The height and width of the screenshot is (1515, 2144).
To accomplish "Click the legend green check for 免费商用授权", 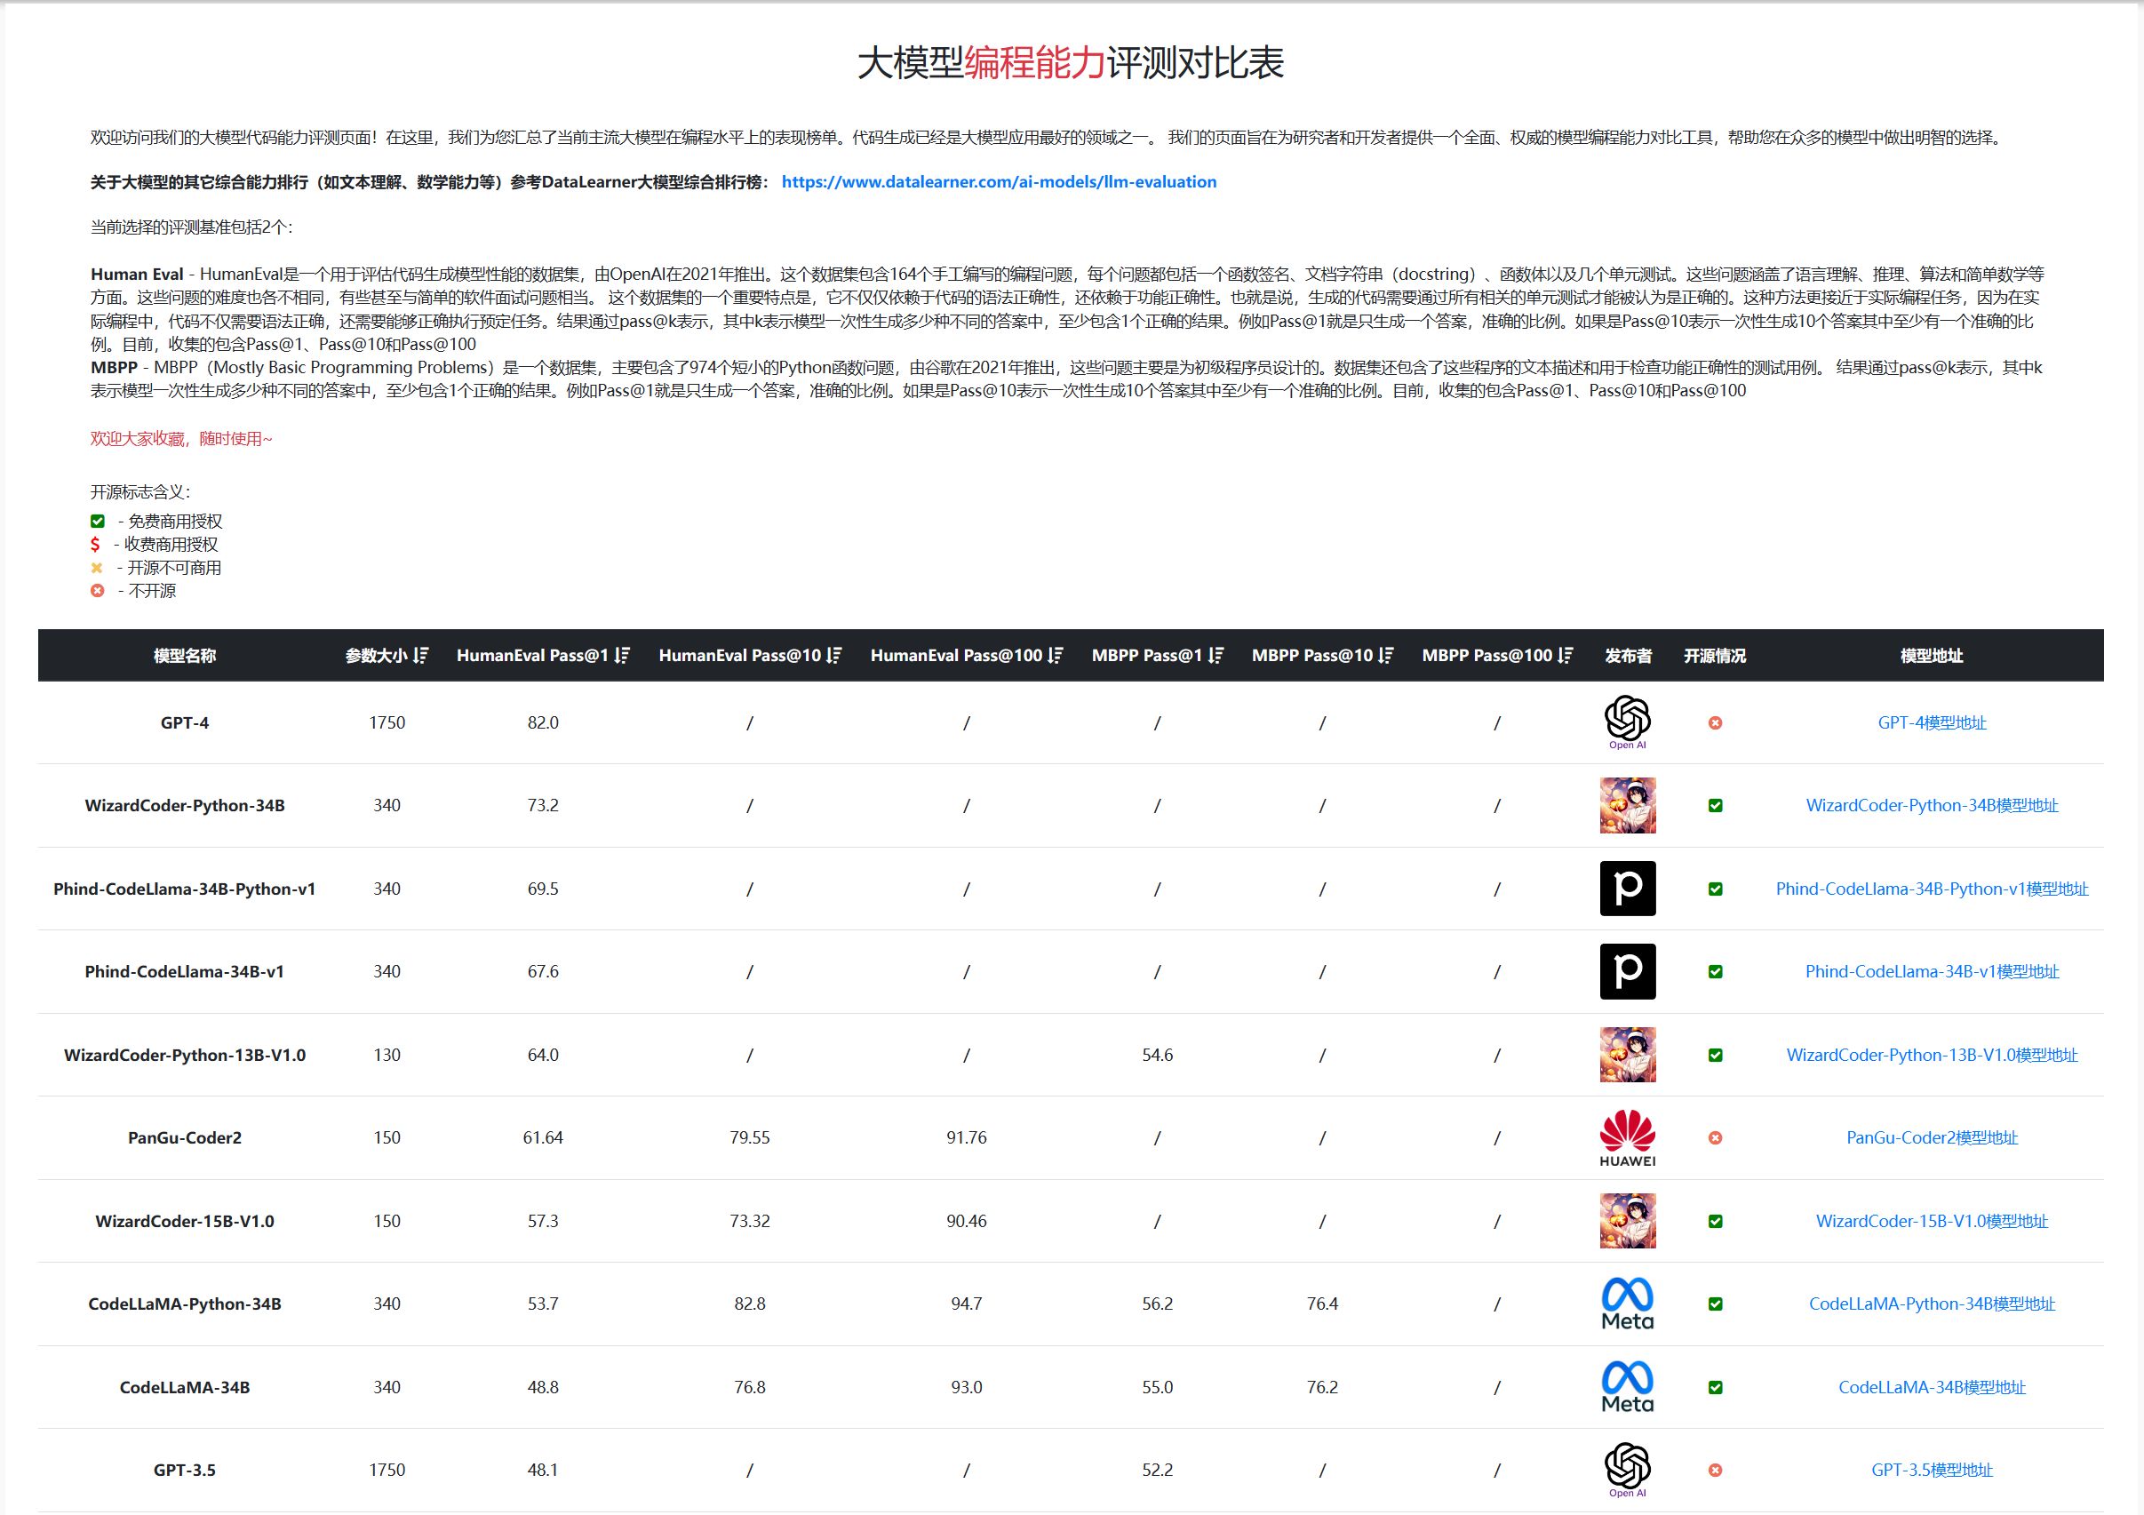I will 97,522.
